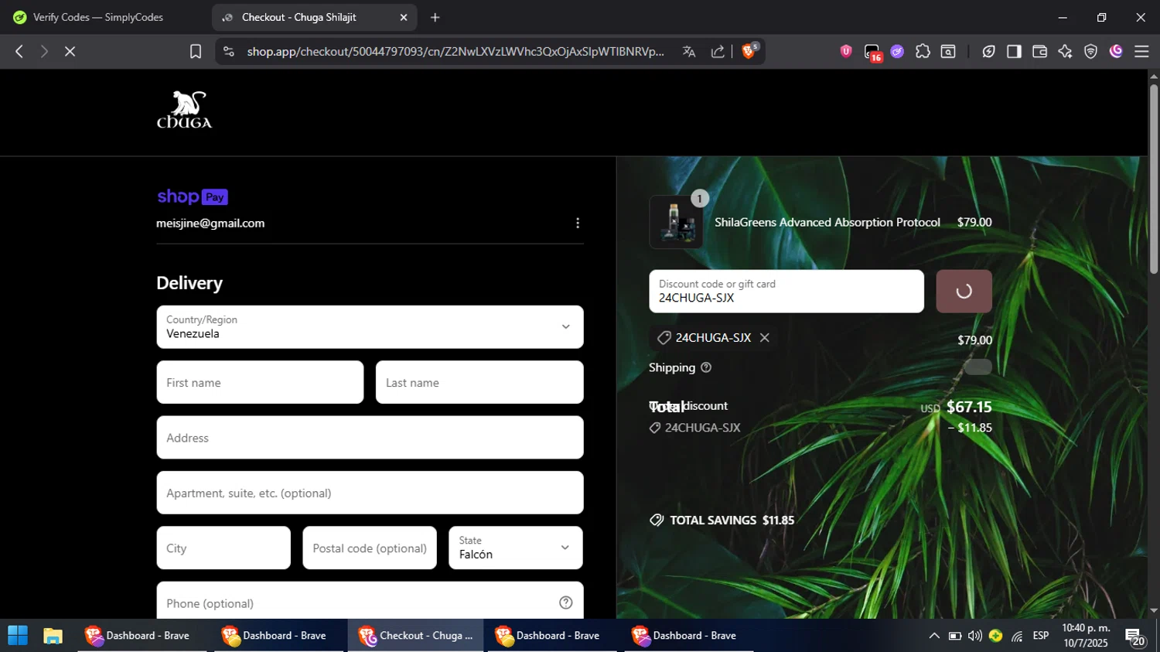Click the purple shield extension icon
Image resolution: width=1160 pixels, height=652 pixels.
click(846, 51)
